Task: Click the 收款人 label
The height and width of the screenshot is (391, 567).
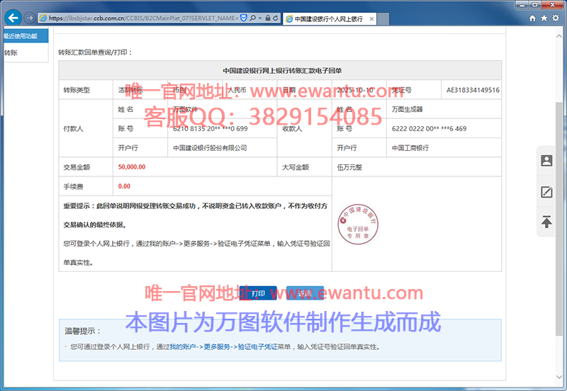Action: tap(292, 129)
